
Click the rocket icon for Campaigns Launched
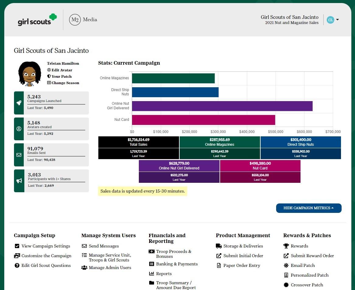click(x=19, y=103)
